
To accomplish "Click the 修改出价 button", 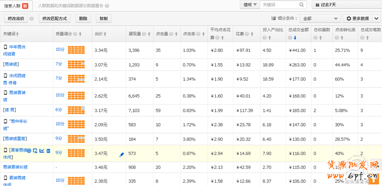I will [16, 19].
